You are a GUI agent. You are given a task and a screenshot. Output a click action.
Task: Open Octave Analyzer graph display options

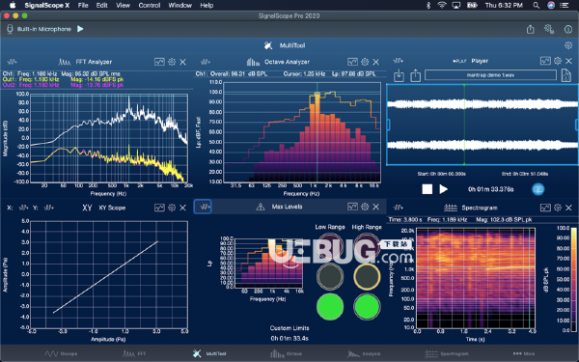[352, 62]
